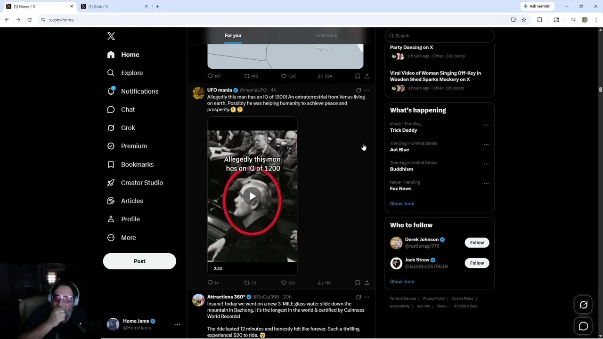The image size is (603, 339).
Task: Open more options for UFO mania post
Action: pyautogui.click(x=367, y=90)
